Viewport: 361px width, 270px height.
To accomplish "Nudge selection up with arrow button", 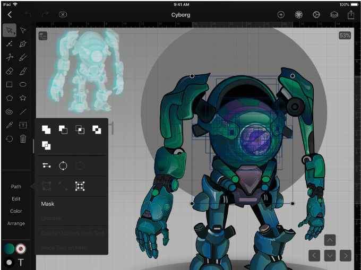I will click(330, 240).
